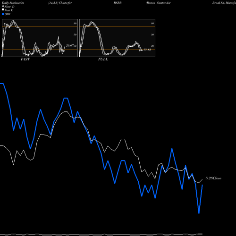Click the Slow D legend swatch

pyautogui.click(x=3, y=6)
